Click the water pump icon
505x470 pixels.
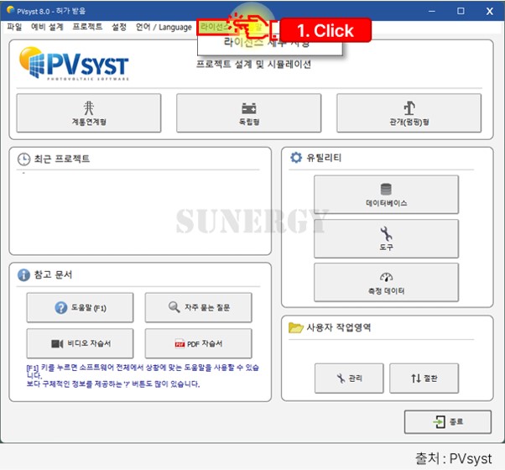coord(409,108)
